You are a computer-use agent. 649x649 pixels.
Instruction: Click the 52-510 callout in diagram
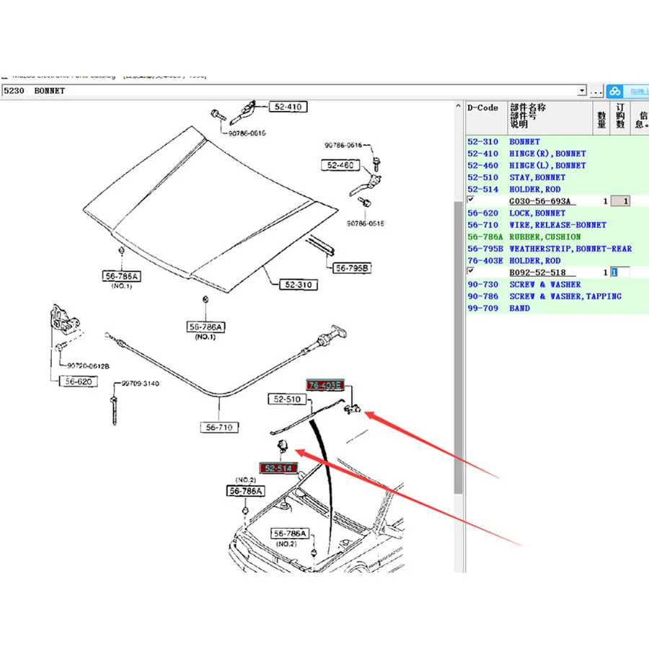point(287,399)
